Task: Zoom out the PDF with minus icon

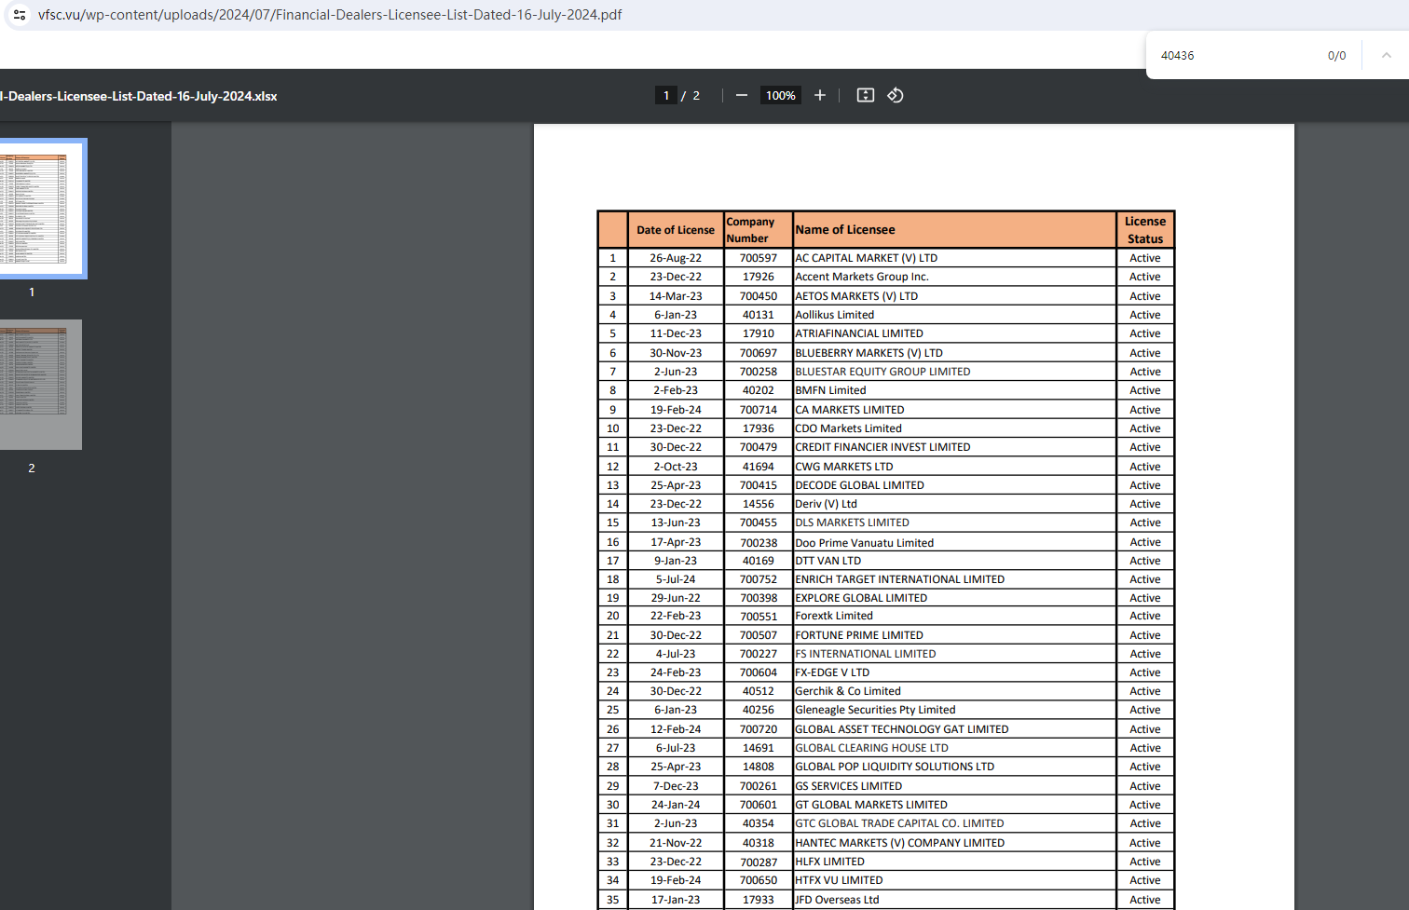Action: click(x=742, y=95)
